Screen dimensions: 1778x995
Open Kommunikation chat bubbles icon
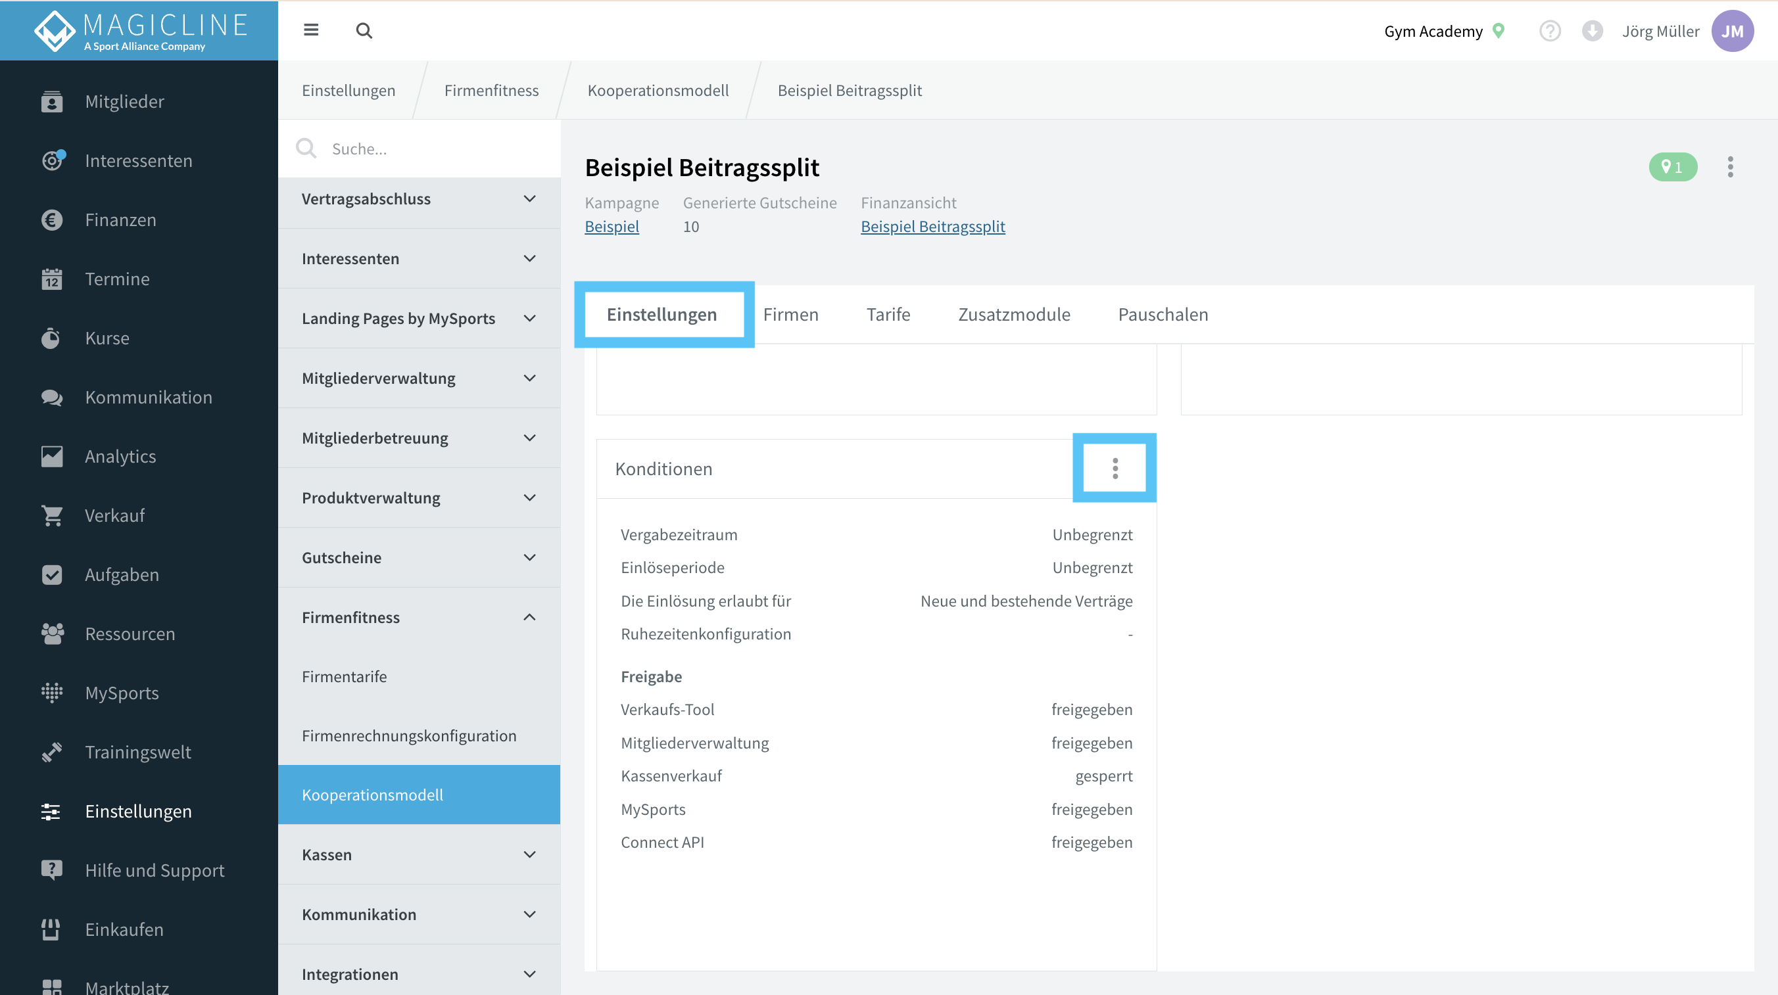pyautogui.click(x=52, y=398)
